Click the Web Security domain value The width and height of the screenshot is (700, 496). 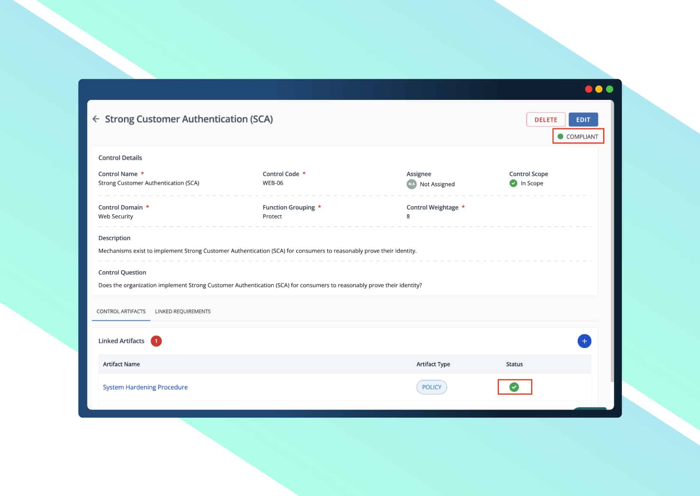tap(116, 216)
